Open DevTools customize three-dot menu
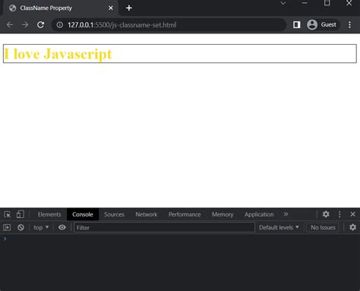Screen dimensions: 360x291 [339, 214]
